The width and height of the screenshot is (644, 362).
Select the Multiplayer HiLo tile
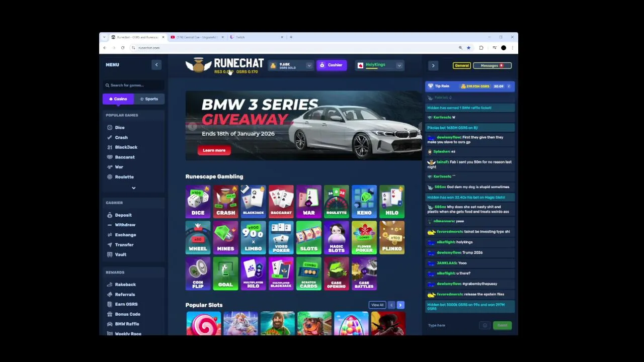point(253,274)
